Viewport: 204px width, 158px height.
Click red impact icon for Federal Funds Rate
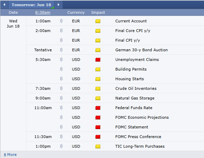(98, 108)
